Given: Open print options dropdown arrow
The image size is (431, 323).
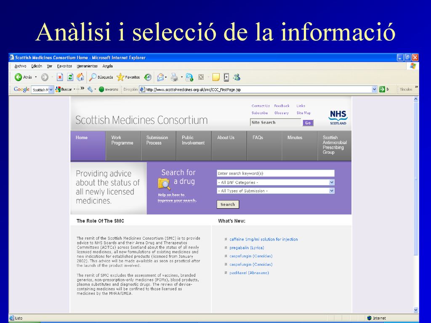Looking at the screenshot, I should (x=182, y=77).
